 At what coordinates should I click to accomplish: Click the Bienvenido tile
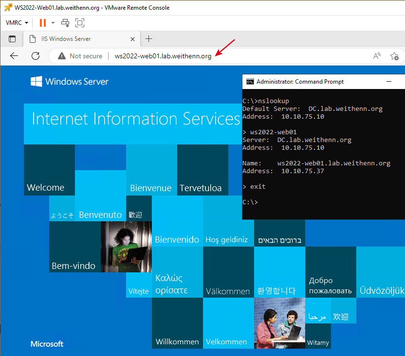[177, 221]
